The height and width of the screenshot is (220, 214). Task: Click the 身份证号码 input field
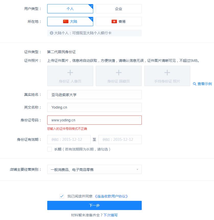point(94,120)
